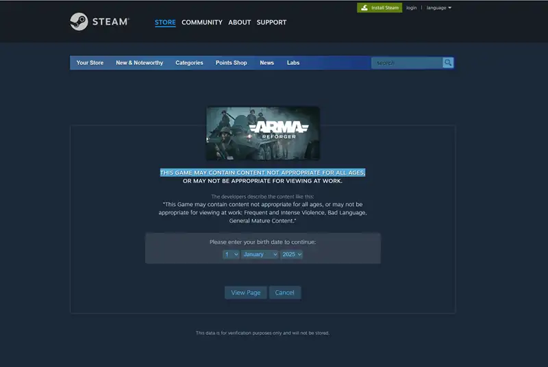This screenshot has width=548, height=367.
Task: Click the Steam logo icon
Action: tap(79, 22)
